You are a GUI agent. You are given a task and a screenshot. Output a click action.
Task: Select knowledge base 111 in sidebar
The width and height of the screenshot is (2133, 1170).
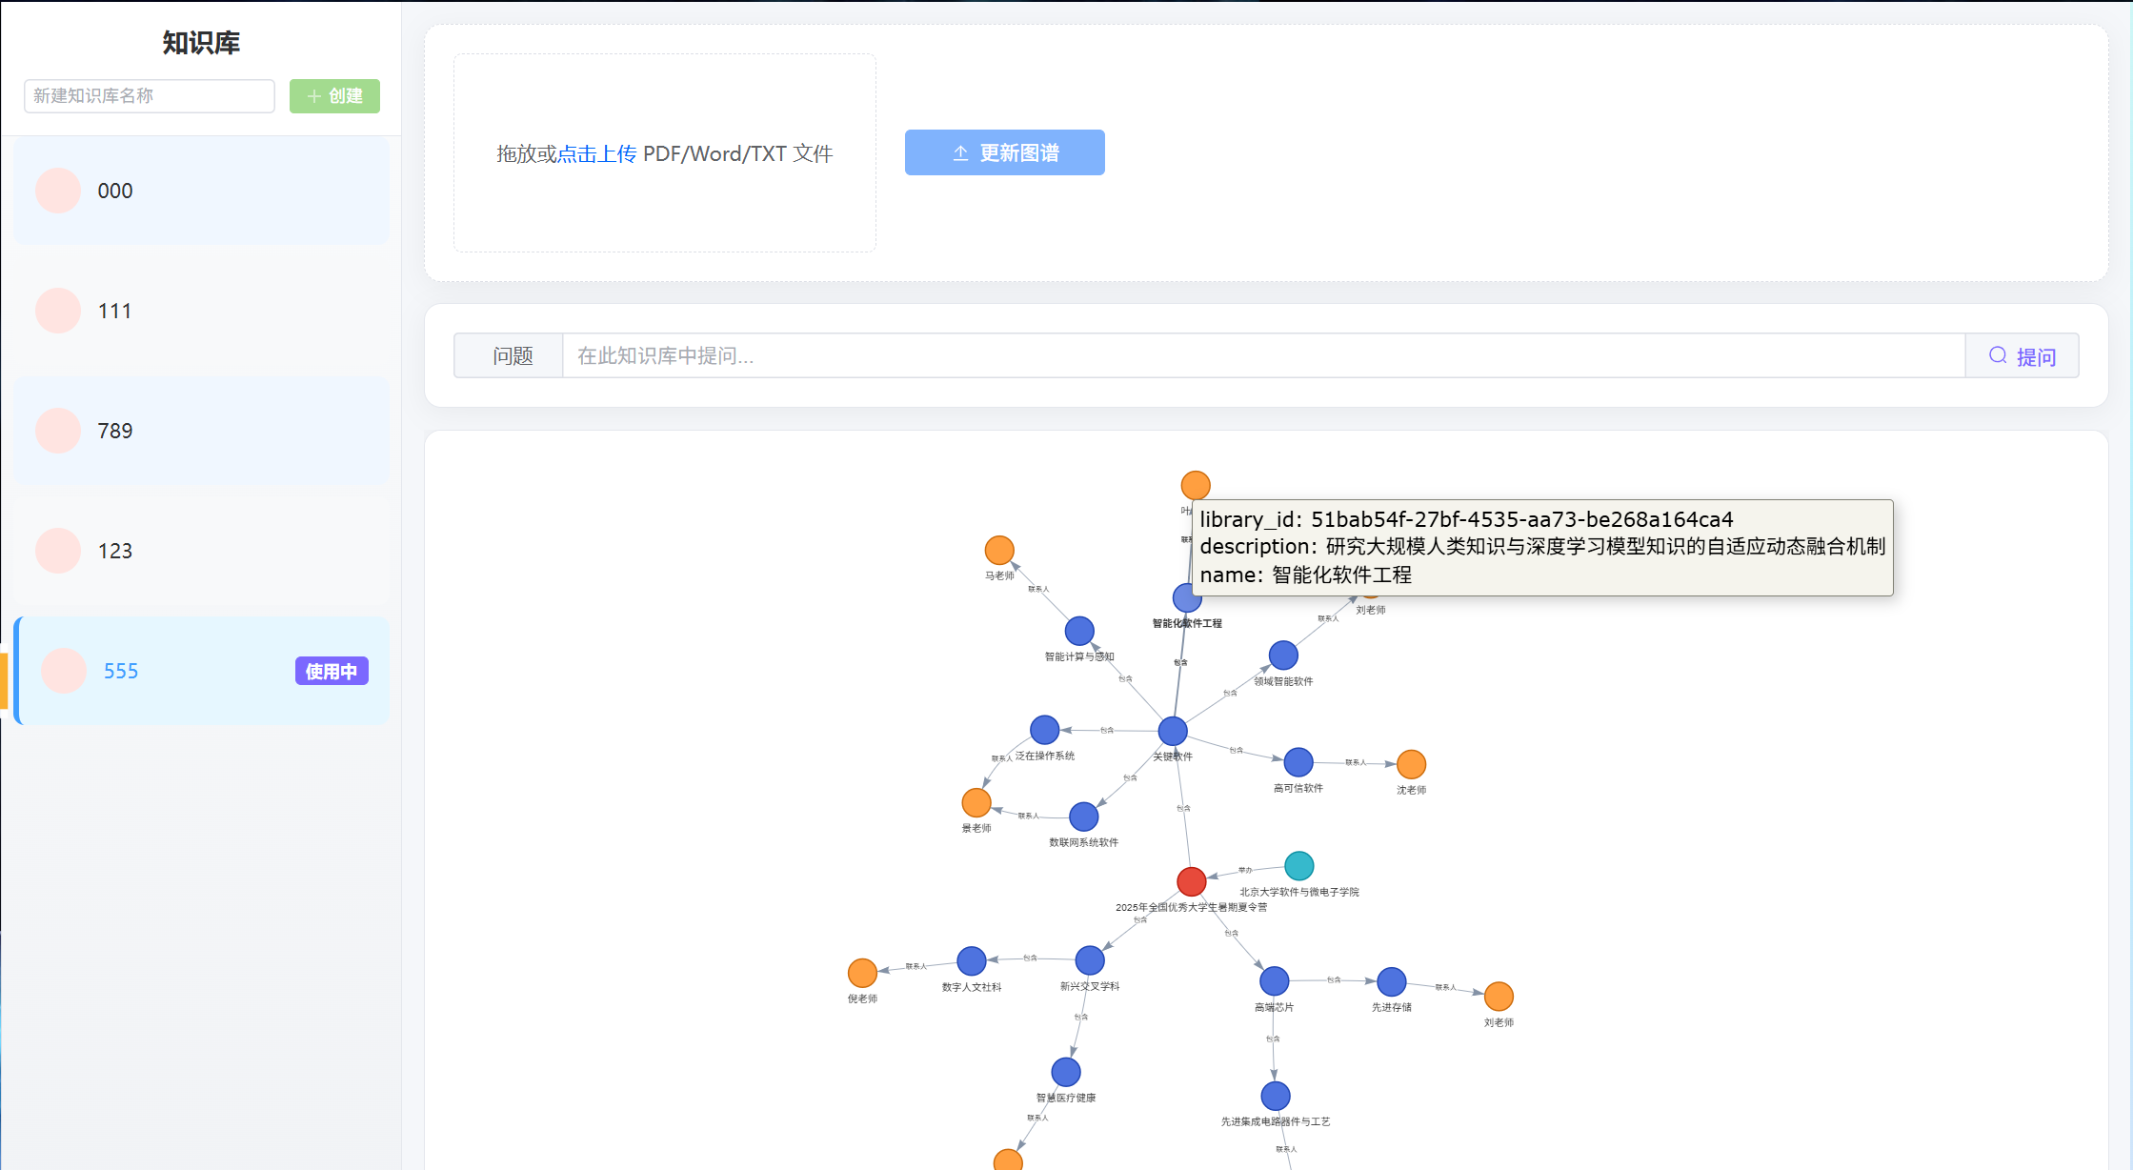(x=201, y=311)
